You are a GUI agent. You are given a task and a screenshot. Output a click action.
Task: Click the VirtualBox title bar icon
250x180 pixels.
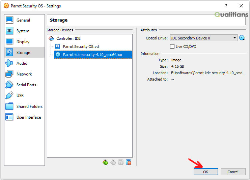point(6,6)
